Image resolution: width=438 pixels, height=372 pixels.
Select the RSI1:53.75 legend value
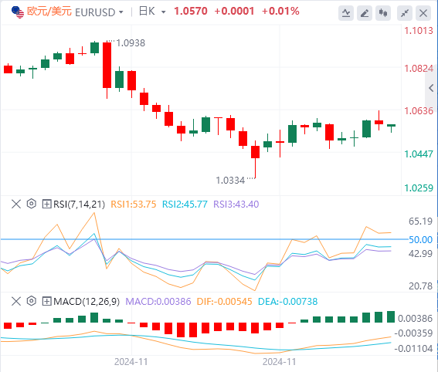pos(134,205)
